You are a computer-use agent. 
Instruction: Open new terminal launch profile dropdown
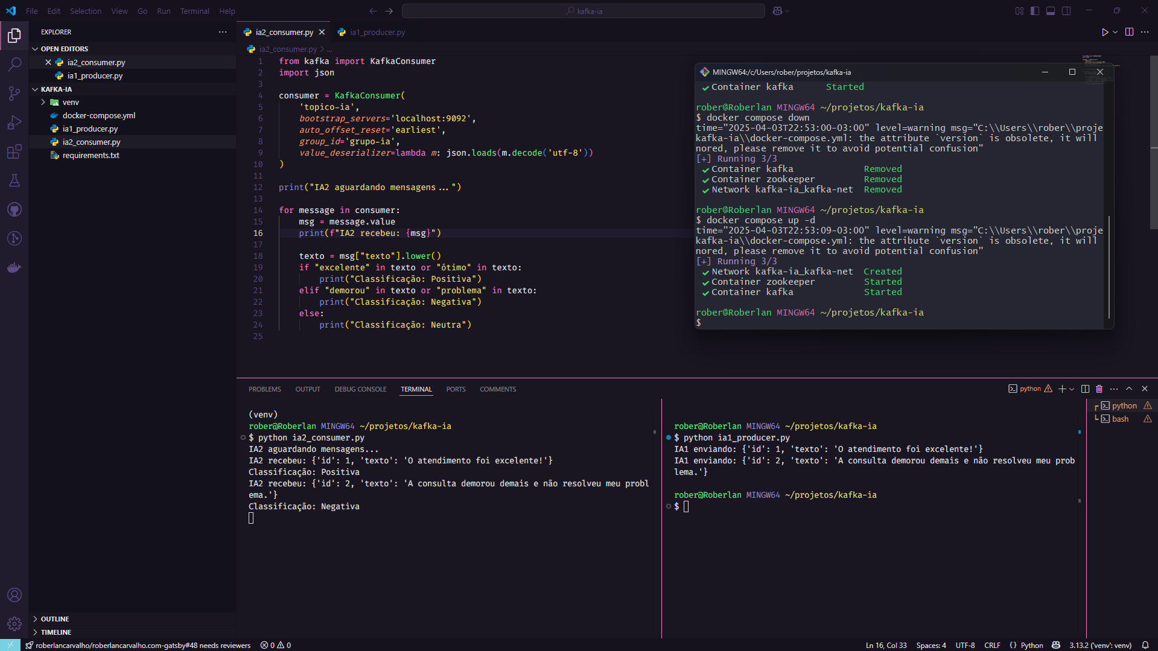[1072, 389]
